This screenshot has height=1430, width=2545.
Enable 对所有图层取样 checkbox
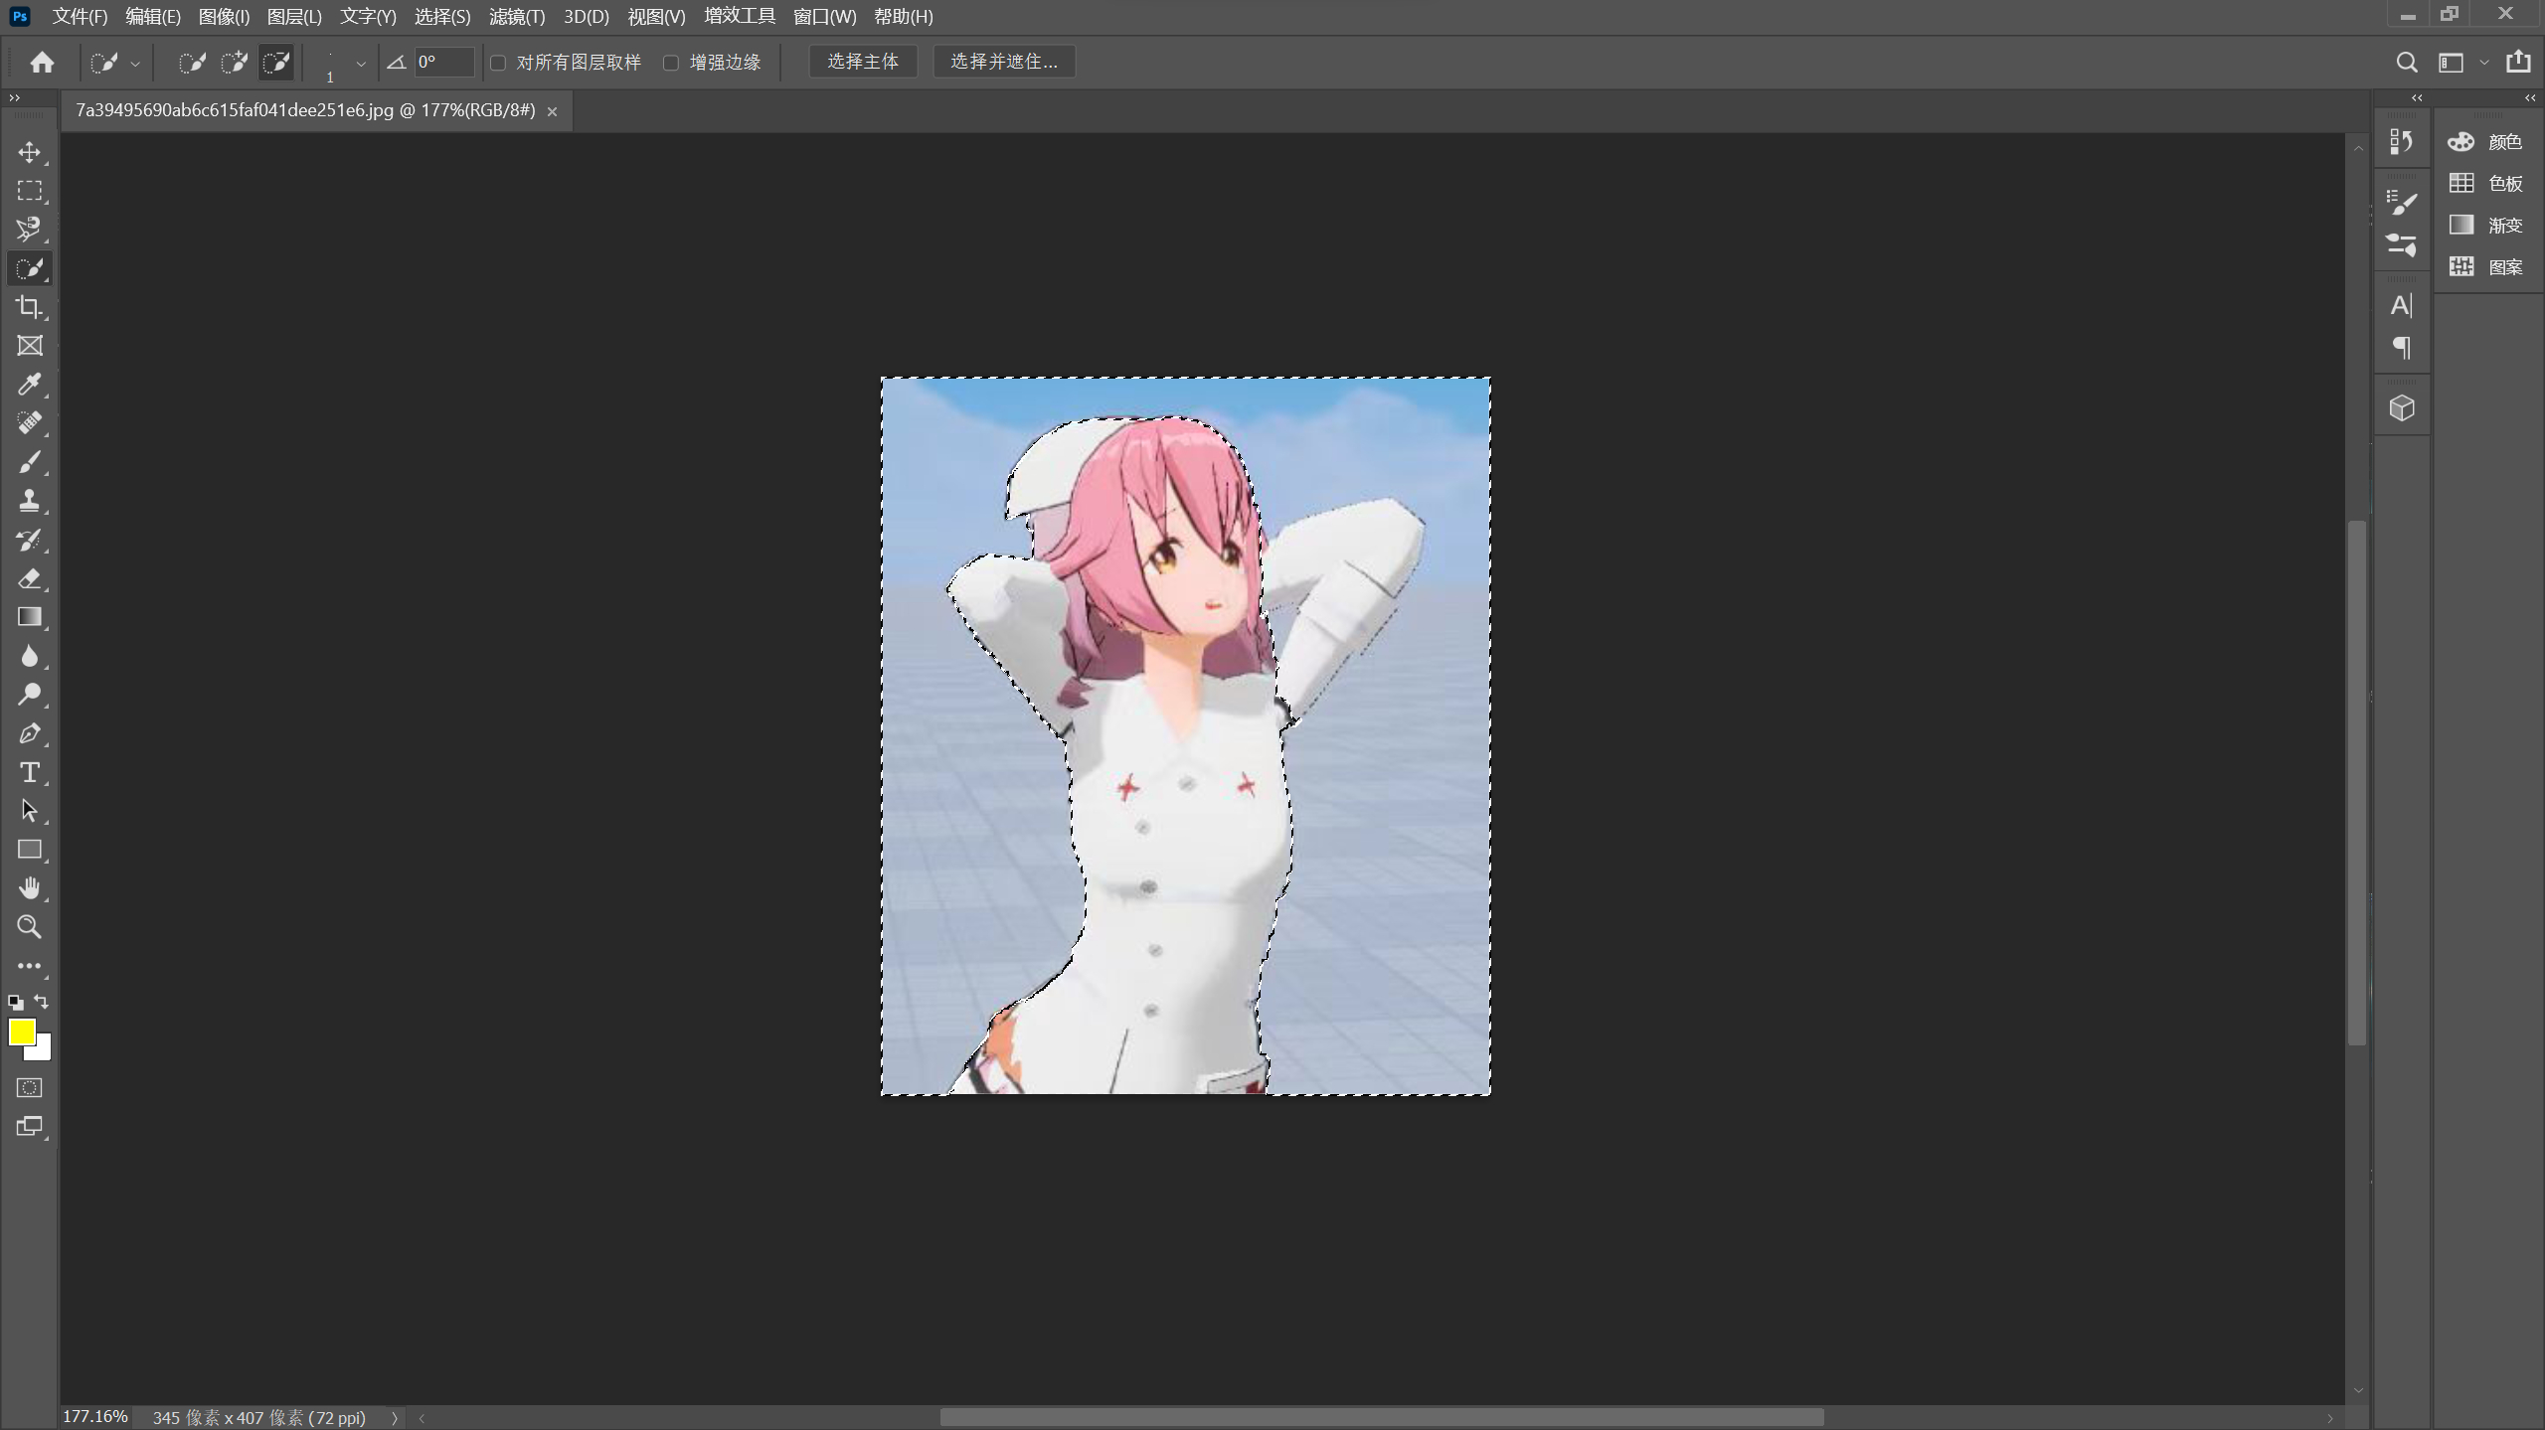pyautogui.click(x=499, y=63)
